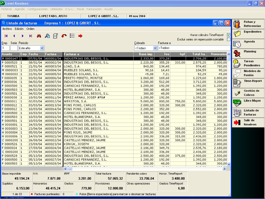Click the list view toolbar icon
The image size is (265, 199).
72,36
